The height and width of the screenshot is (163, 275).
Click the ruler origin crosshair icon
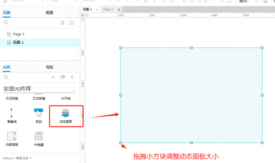tap(82, 15)
